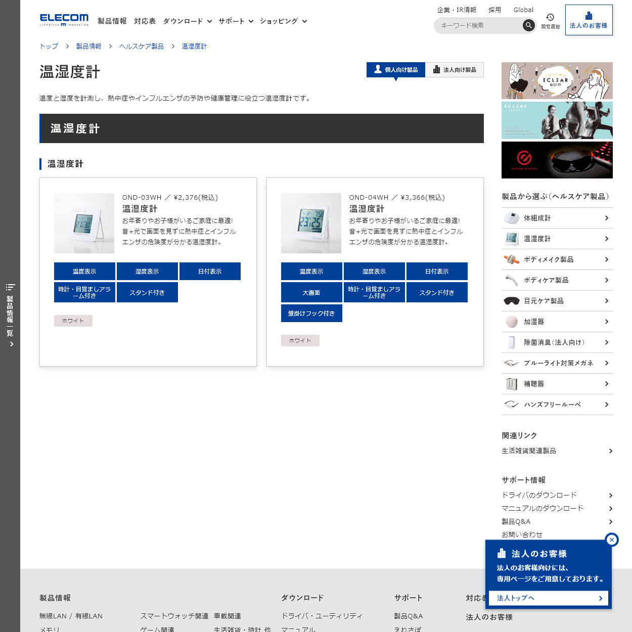This screenshot has height=632, width=632.
Task: Open the 閲覧履歴 browsing history icon
Action: pos(550,21)
